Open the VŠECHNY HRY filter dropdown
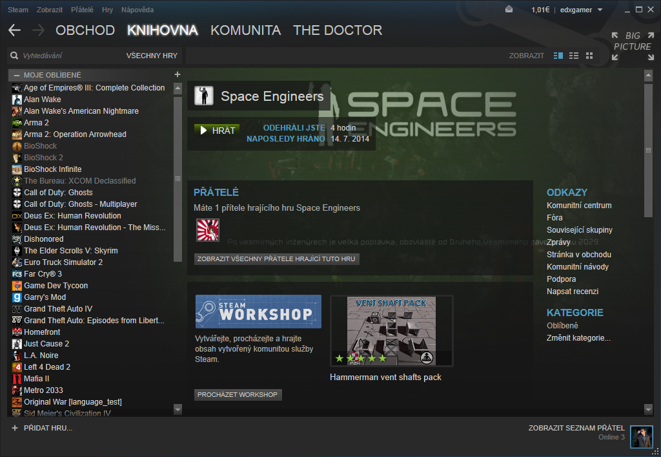Screen dimensions: 661x457 pyautogui.click(x=152, y=56)
